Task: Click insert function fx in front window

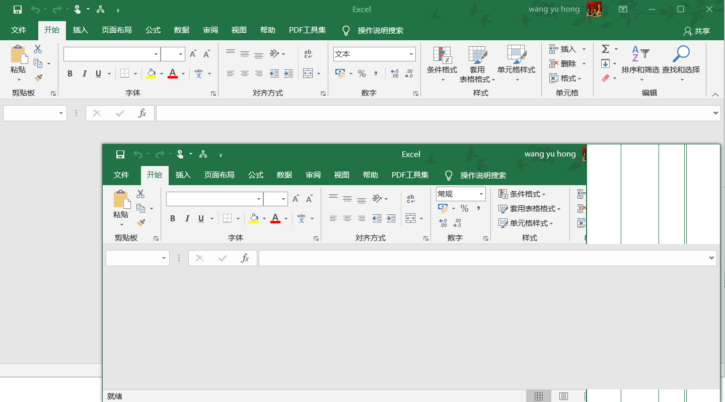Action: [x=245, y=258]
